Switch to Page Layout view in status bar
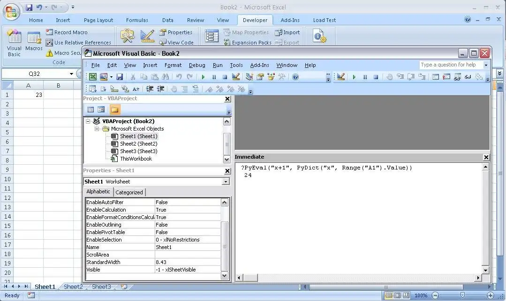The image size is (506, 301). (397, 295)
